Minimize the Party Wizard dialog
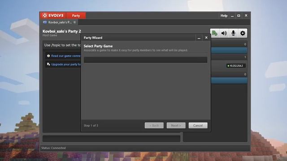 pyautogui.click(x=199, y=38)
